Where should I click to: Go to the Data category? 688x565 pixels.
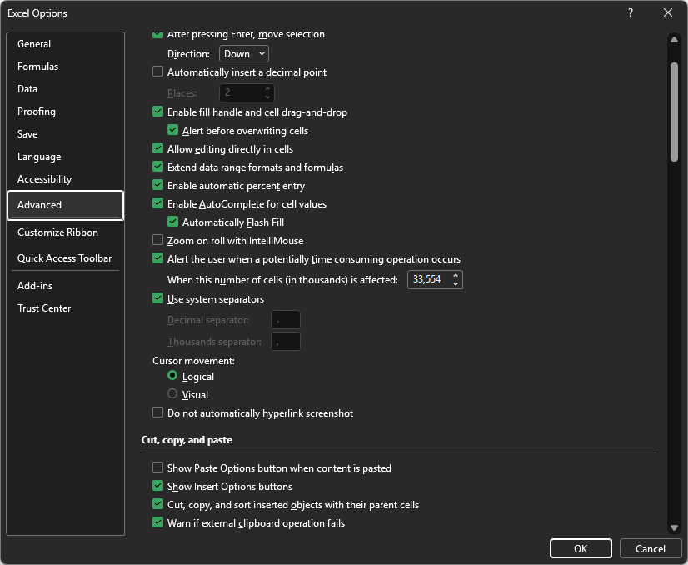pyautogui.click(x=65, y=89)
